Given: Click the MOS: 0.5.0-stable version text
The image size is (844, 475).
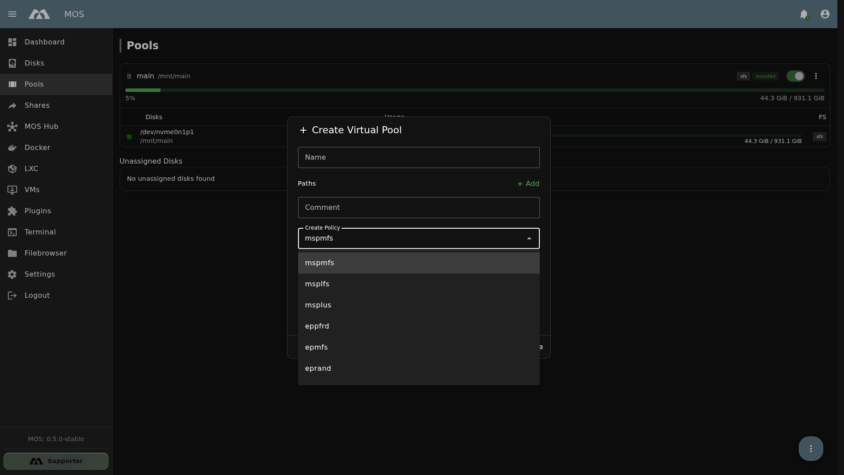Looking at the screenshot, I should (x=56, y=439).
